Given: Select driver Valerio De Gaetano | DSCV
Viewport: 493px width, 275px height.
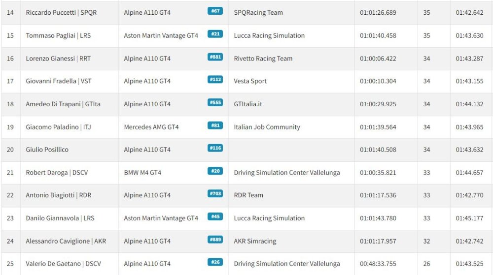Looking at the screenshot, I should tap(64, 264).
